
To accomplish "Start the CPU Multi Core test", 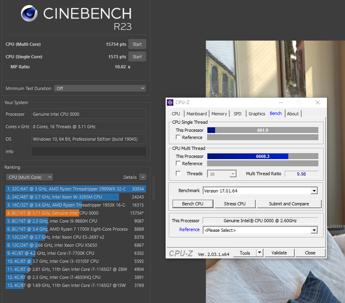I will (x=137, y=44).
